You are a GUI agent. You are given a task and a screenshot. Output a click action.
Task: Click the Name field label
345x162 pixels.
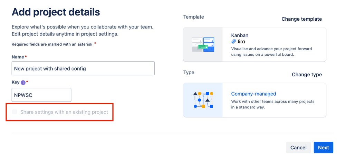18,57
